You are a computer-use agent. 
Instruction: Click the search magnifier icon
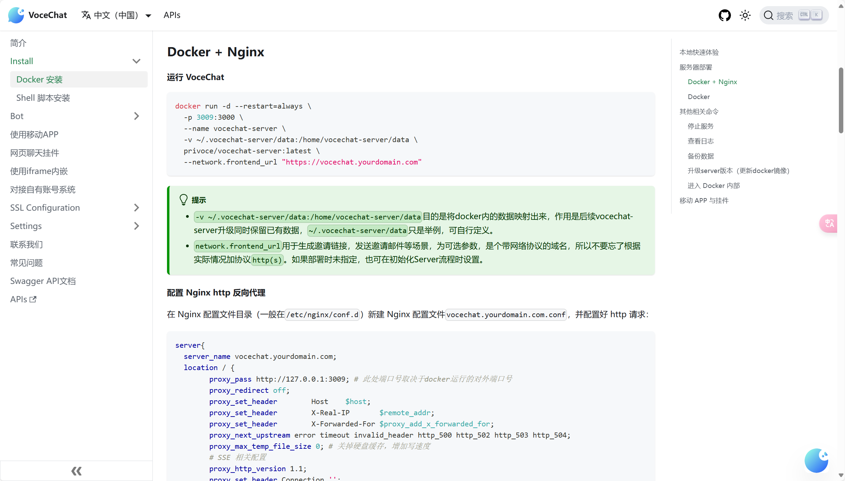click(x=769, y=15)
